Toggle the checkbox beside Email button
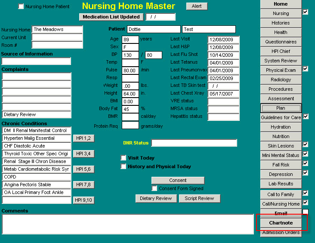The image size is (315, 243). pyautogui.click(x=306, y=212)
